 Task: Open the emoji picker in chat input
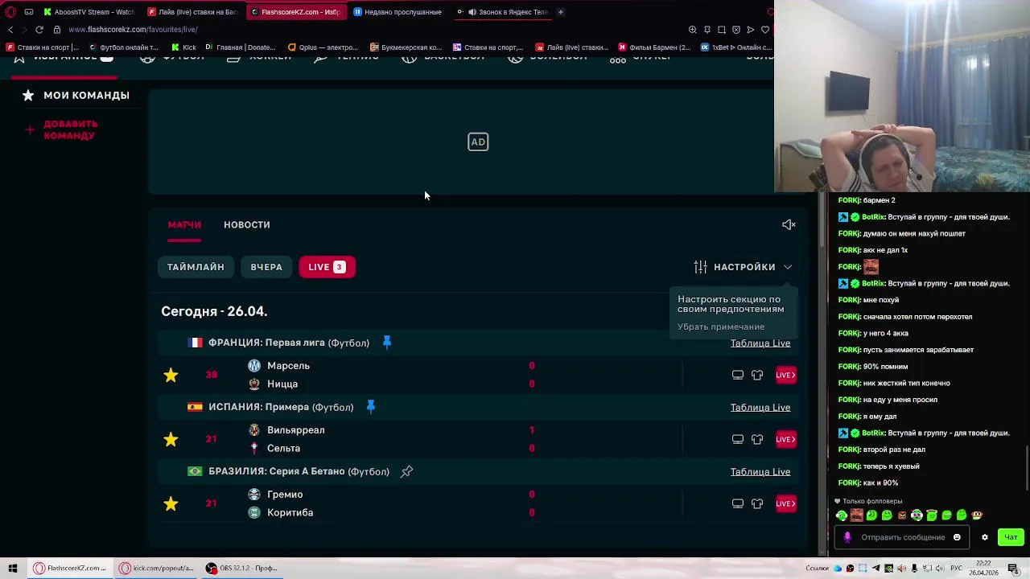point(957,537)
